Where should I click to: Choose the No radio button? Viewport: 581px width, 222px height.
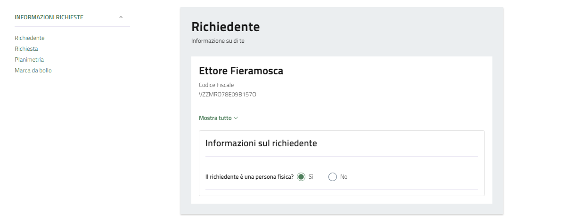pos(333,177)
